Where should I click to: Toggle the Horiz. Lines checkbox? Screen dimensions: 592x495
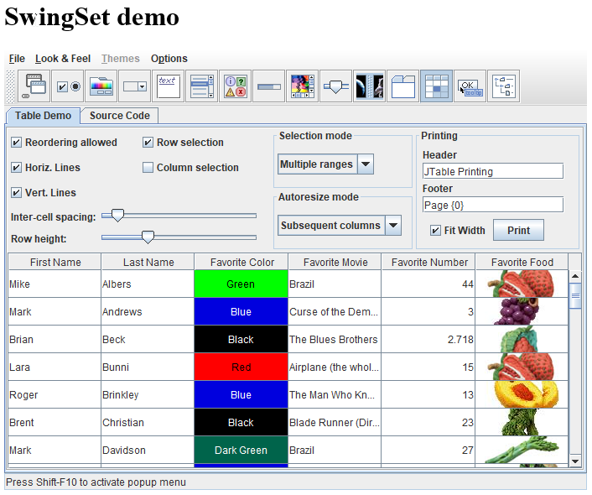(x=16, y=168)
